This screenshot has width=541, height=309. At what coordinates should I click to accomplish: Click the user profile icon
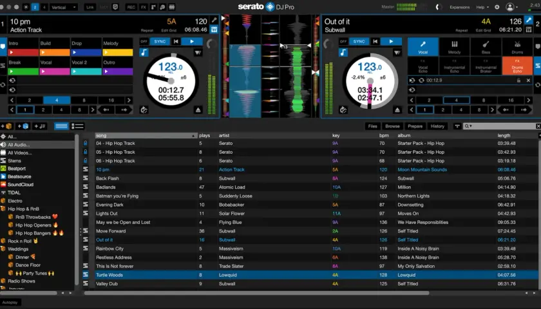[x=509, y=7]
